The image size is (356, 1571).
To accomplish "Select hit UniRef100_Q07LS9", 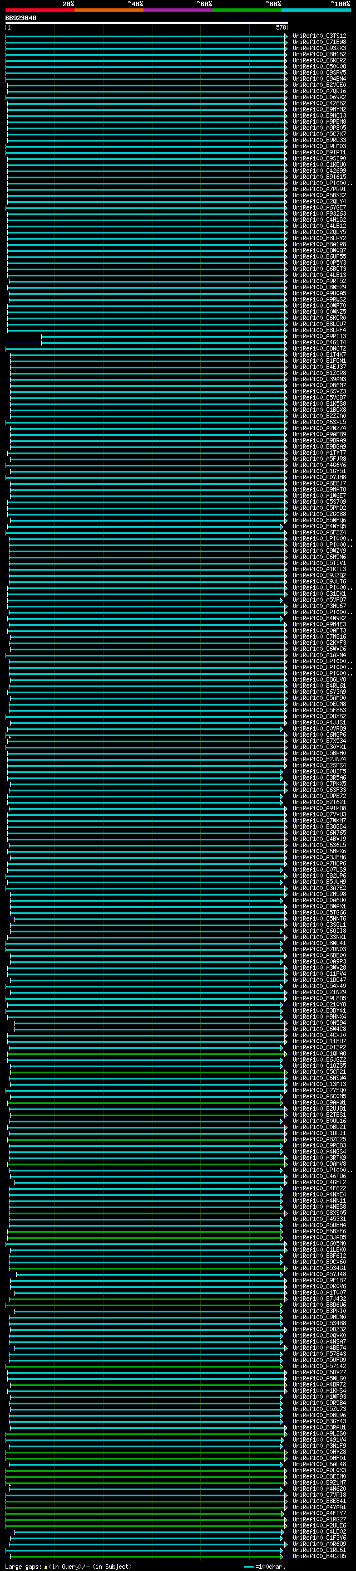I will tap(319, 870).
